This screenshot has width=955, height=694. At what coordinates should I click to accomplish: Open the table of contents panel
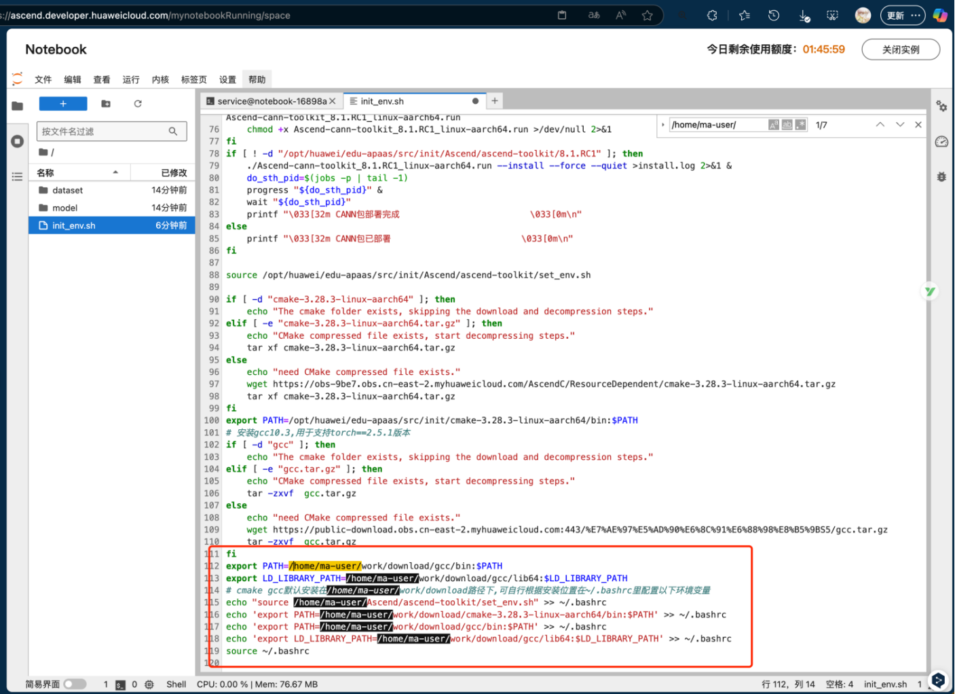tap(18, 177)
